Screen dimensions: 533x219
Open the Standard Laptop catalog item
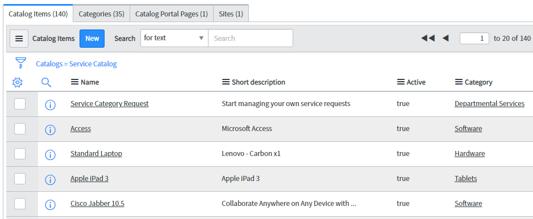(96, 153)
